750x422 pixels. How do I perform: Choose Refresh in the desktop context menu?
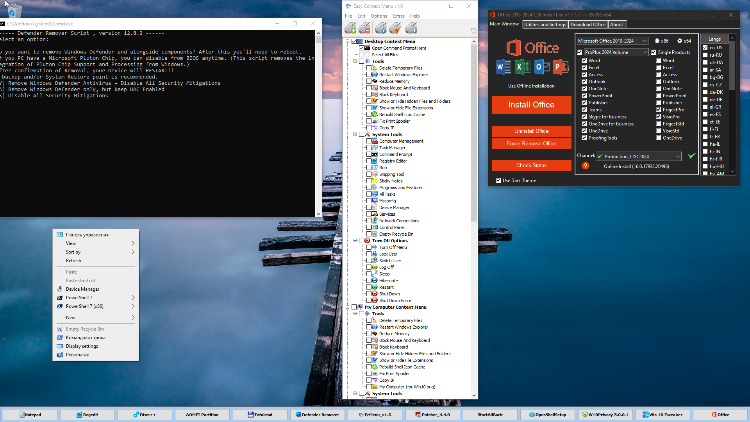[96, 261]
